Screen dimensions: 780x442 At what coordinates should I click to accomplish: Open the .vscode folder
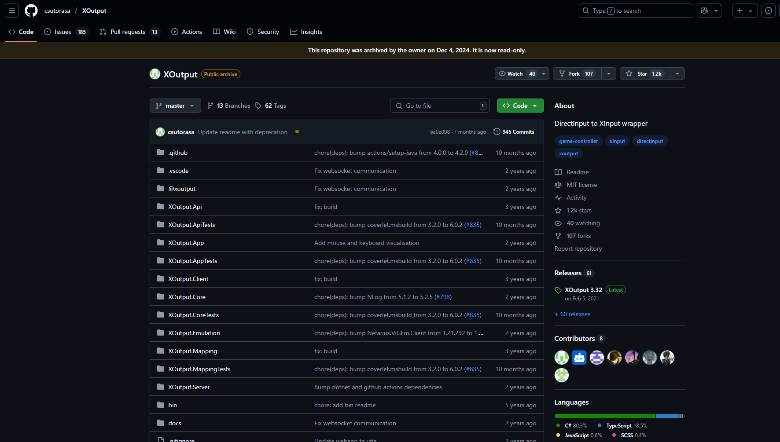coord(178,171)
